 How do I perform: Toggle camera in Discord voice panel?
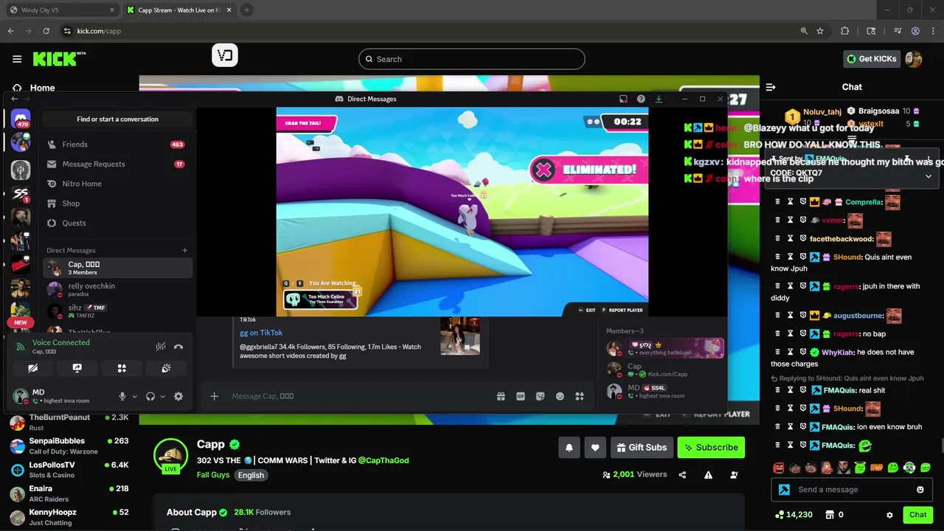pos(32,368)
